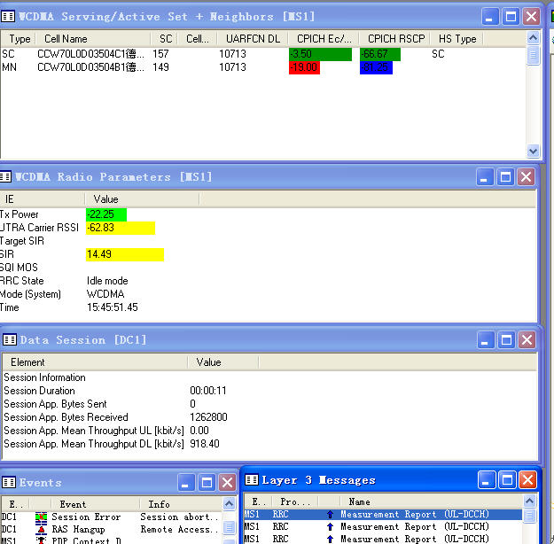Click the RAS Hangup event icon

[41, 530]
